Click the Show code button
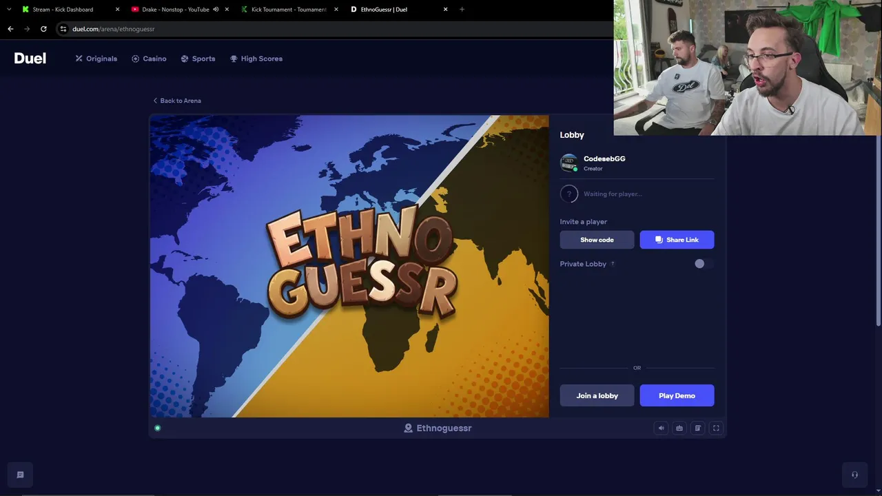The width and height of the screenshot is (882, 496). (x=597, y=240)
